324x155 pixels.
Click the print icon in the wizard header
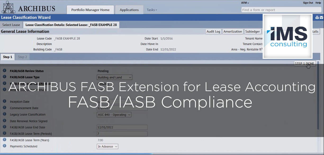tap(317, 17)
